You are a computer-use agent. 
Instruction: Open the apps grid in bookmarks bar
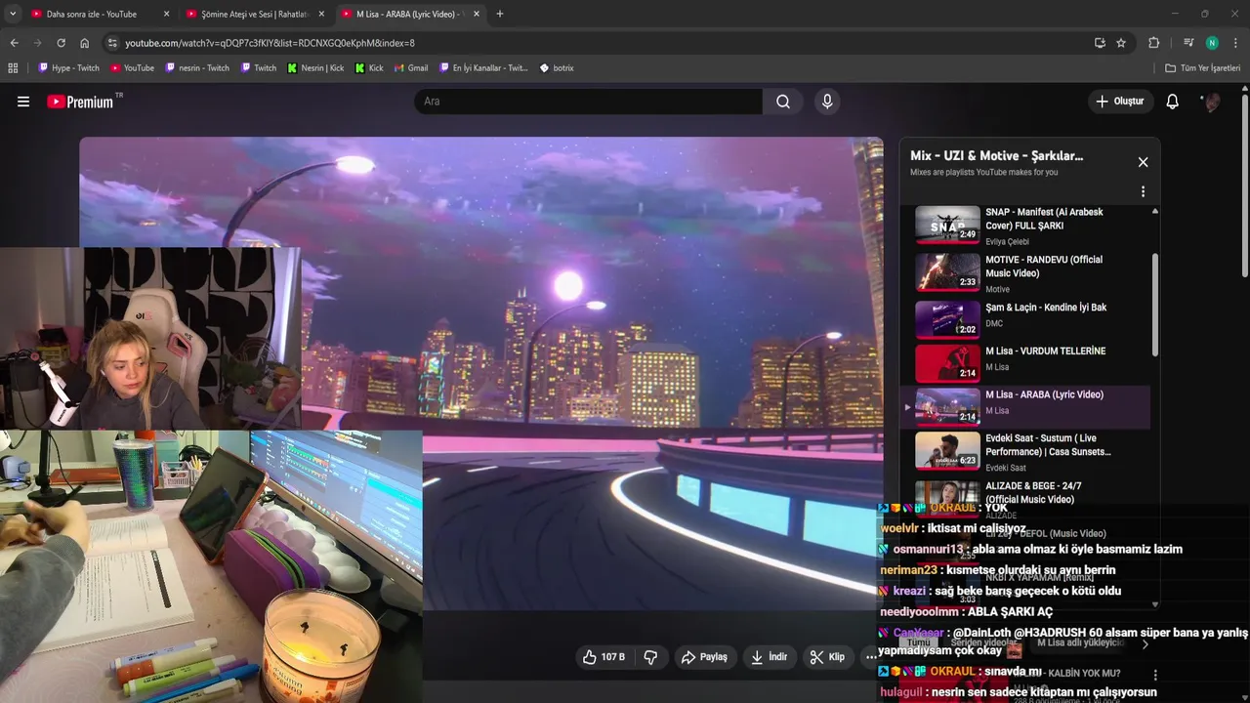click(x=13, y=68)
